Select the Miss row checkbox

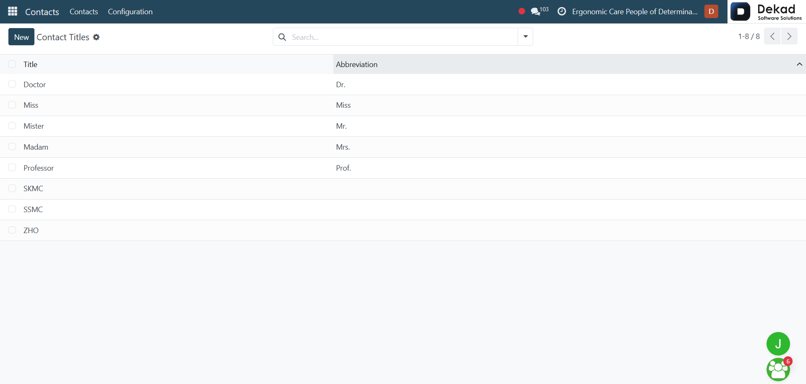point(12,105)
